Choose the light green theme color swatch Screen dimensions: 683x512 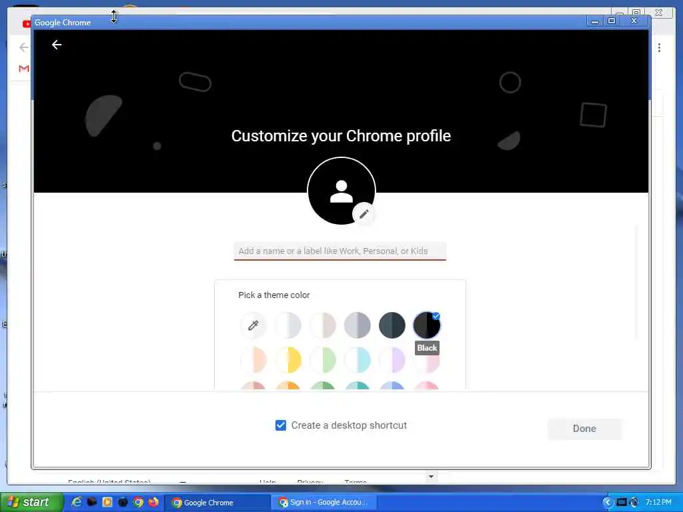[323, 360]
